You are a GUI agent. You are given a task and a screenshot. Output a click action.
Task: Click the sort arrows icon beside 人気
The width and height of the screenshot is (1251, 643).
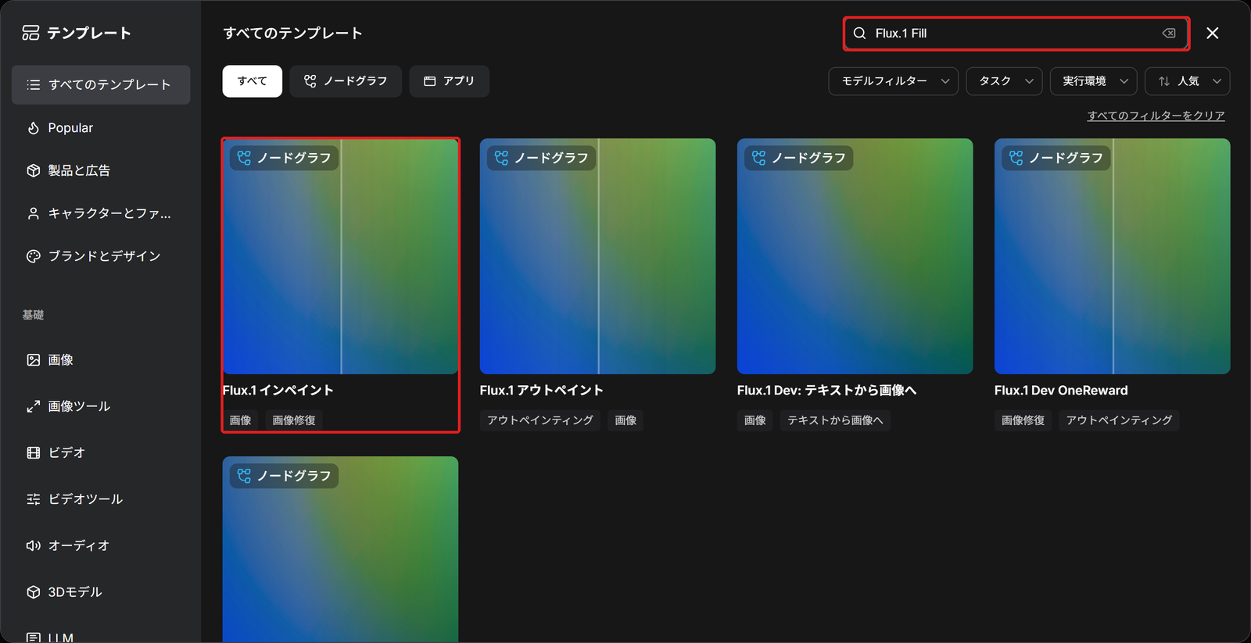[1164, 81]
